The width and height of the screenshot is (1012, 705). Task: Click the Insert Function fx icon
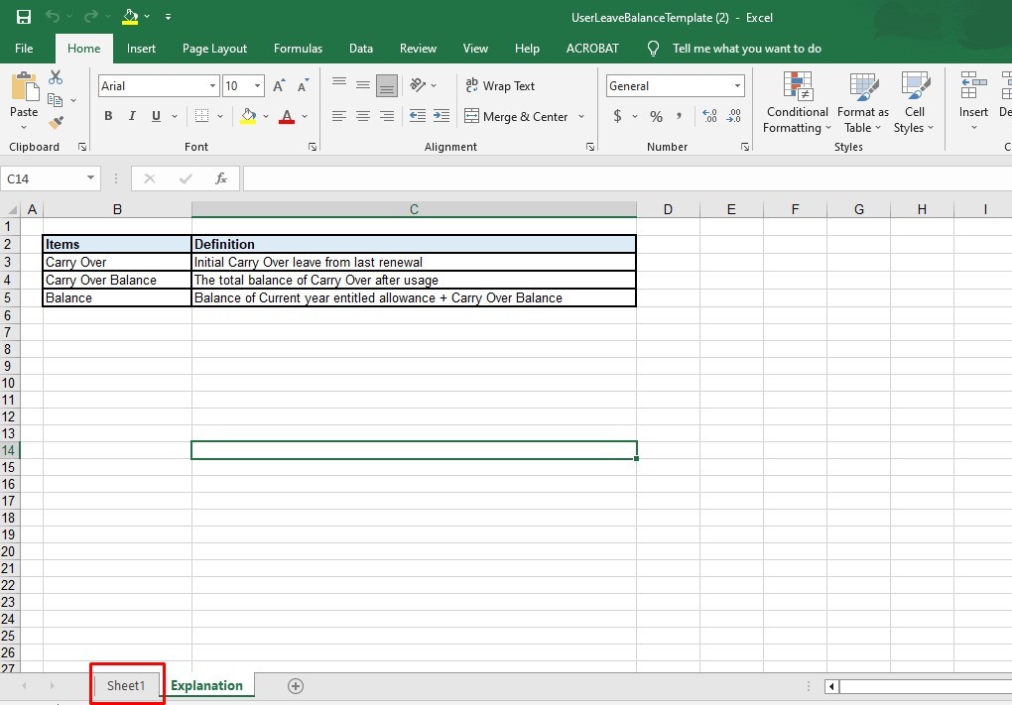(221, 178)
